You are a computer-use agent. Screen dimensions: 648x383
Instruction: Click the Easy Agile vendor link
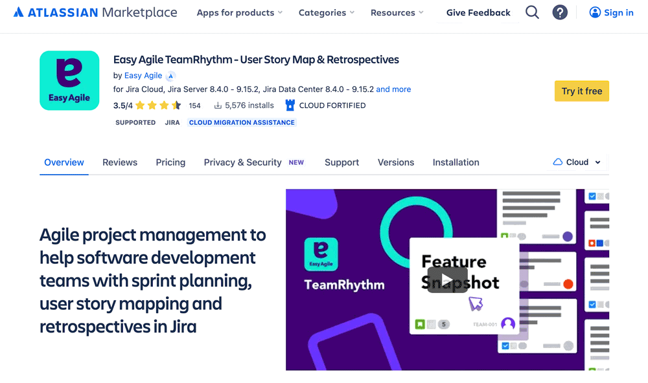[x=142, y=76]
